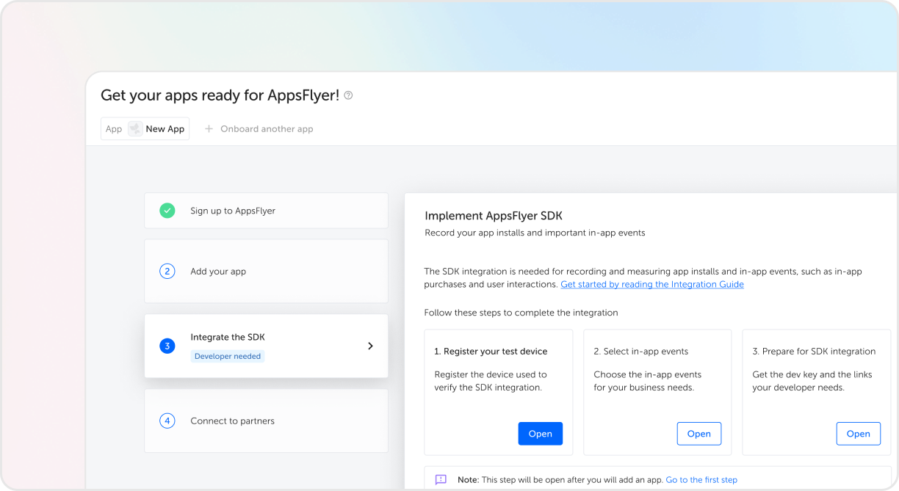This screenshot has width=899, height=491.
Task: Open Register your test device
Action: 541,434
